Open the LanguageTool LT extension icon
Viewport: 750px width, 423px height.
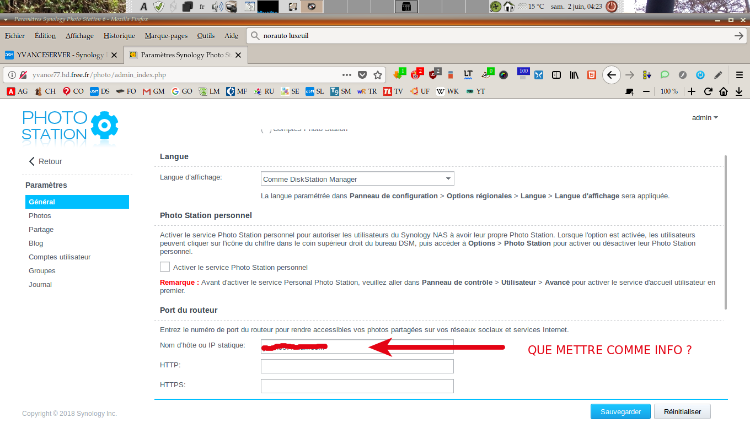pyautogui.click(x=468, y=75)
